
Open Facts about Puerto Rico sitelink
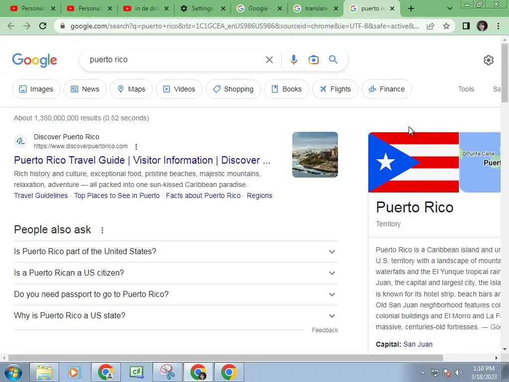(x=203, y=195)
